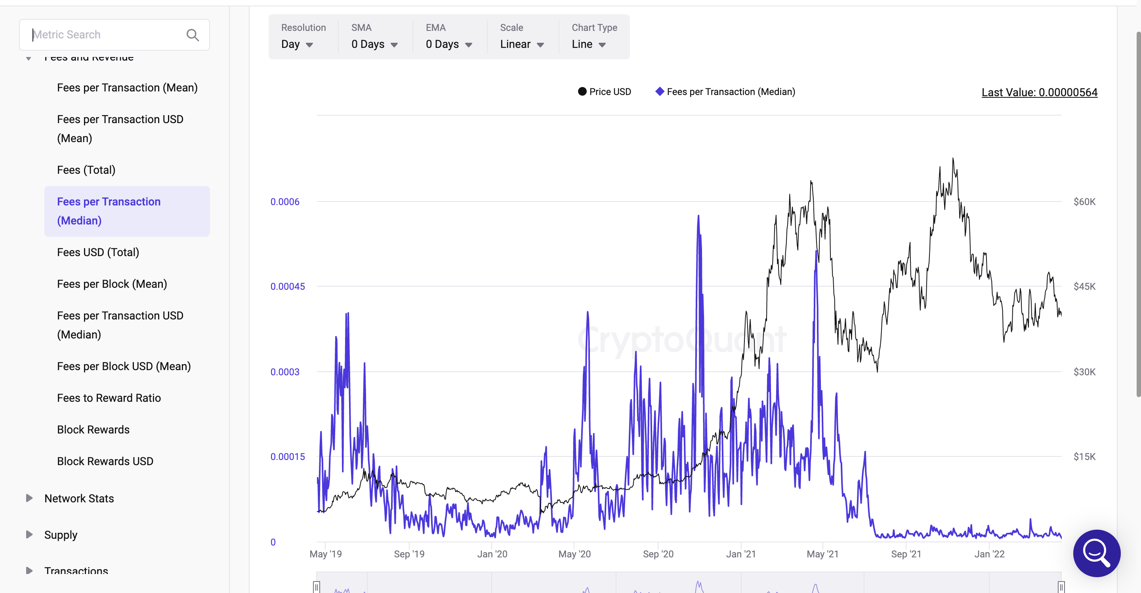Screen dimensions: 1141x593
Task: Open the SMA 0 Days dropdown
Action: click(x=374, y=44)
